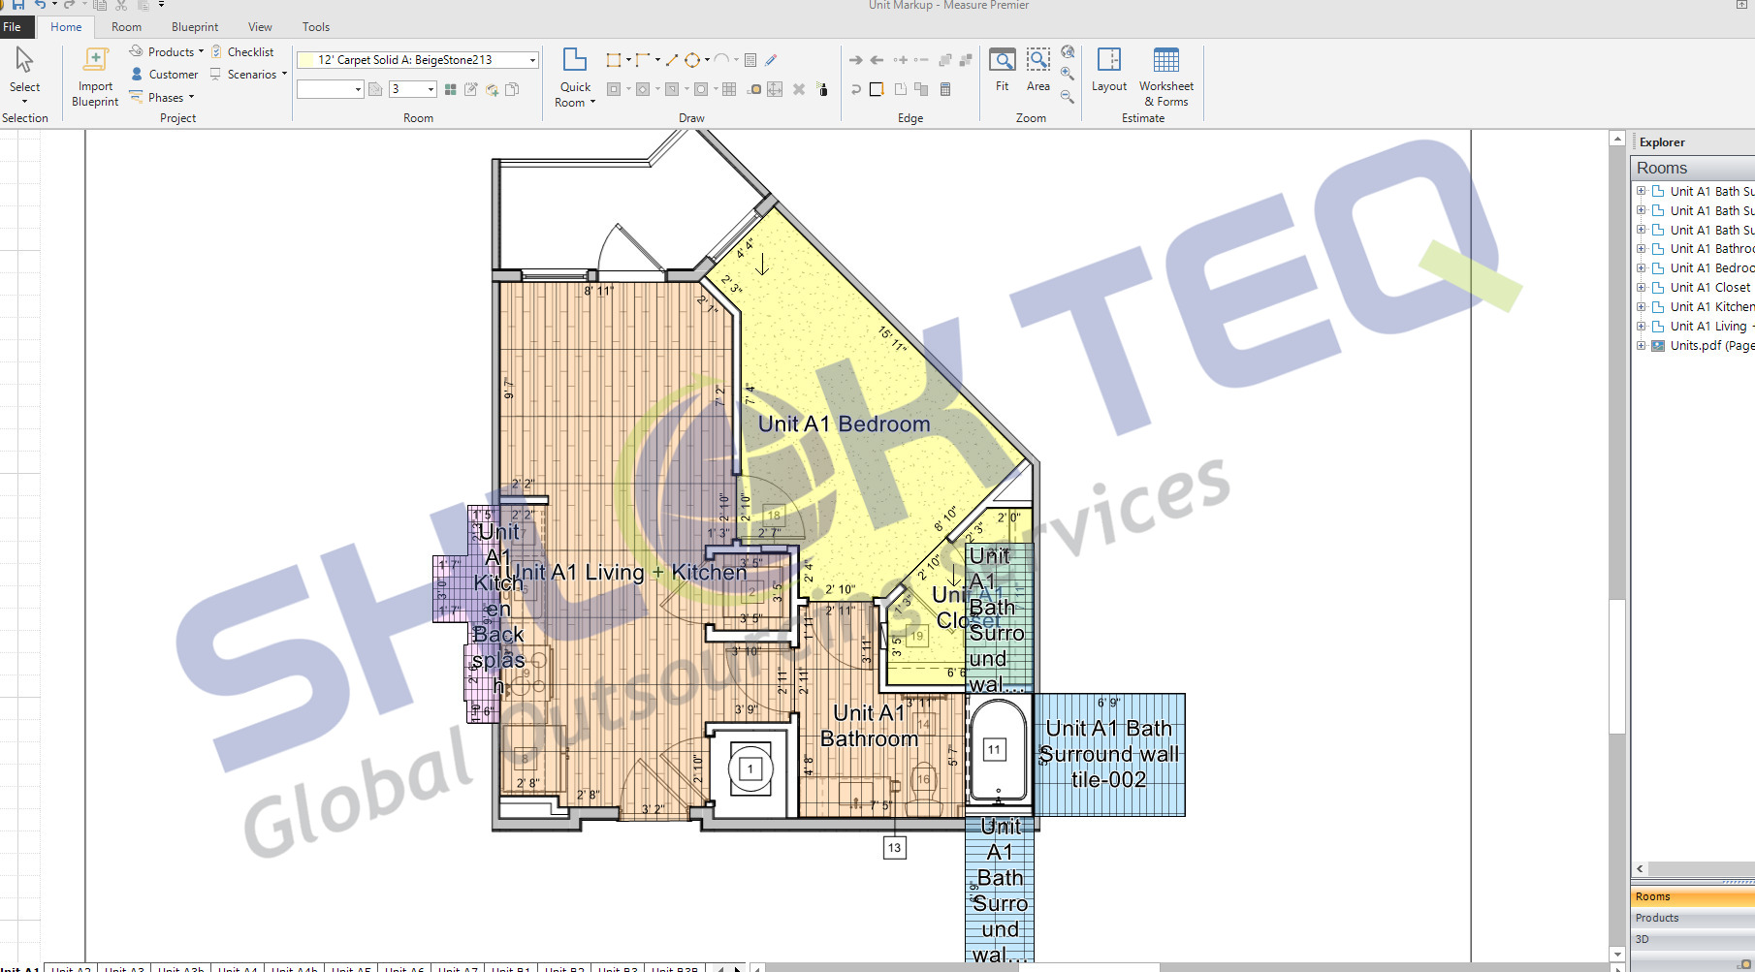
Task: Click the Area zoom tool
Action: click(x=1038, y=70)
